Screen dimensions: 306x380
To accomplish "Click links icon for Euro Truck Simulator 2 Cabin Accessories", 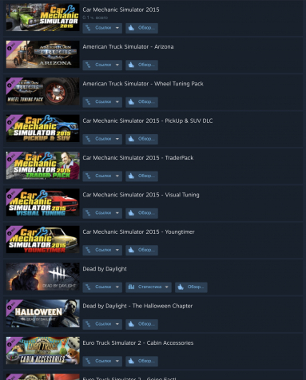I will click(88, 361).
